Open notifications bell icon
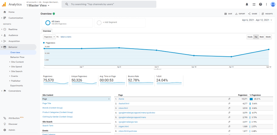Screen dimensions: 277x135 click(x=247, y=4)
